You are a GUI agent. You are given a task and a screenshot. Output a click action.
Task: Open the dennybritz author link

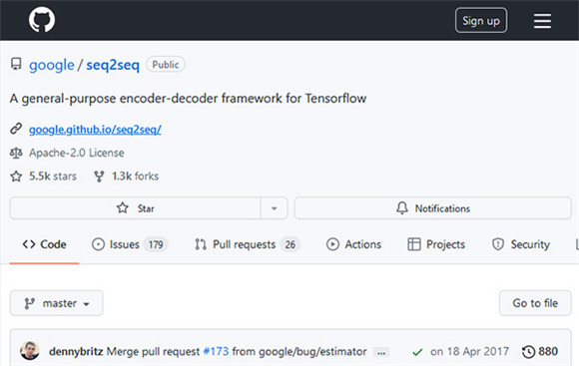tap(76, 351)
